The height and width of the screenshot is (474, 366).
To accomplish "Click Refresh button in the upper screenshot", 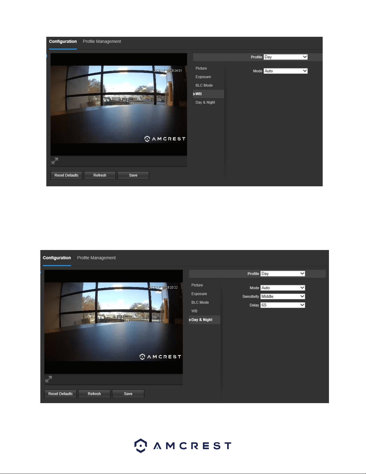I will (x=100, y=176).
